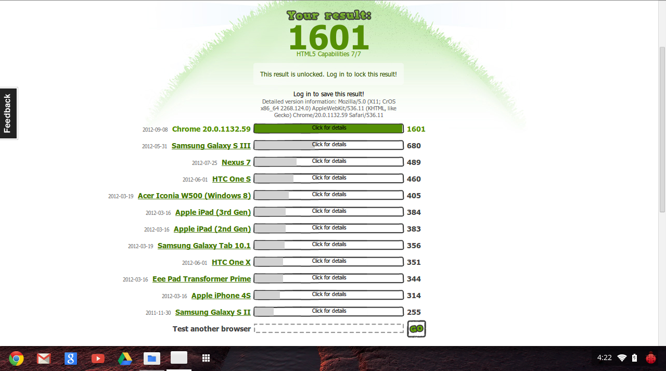
Task: Click the red ladybug tray icon
Action: click(x=651, y=358)
